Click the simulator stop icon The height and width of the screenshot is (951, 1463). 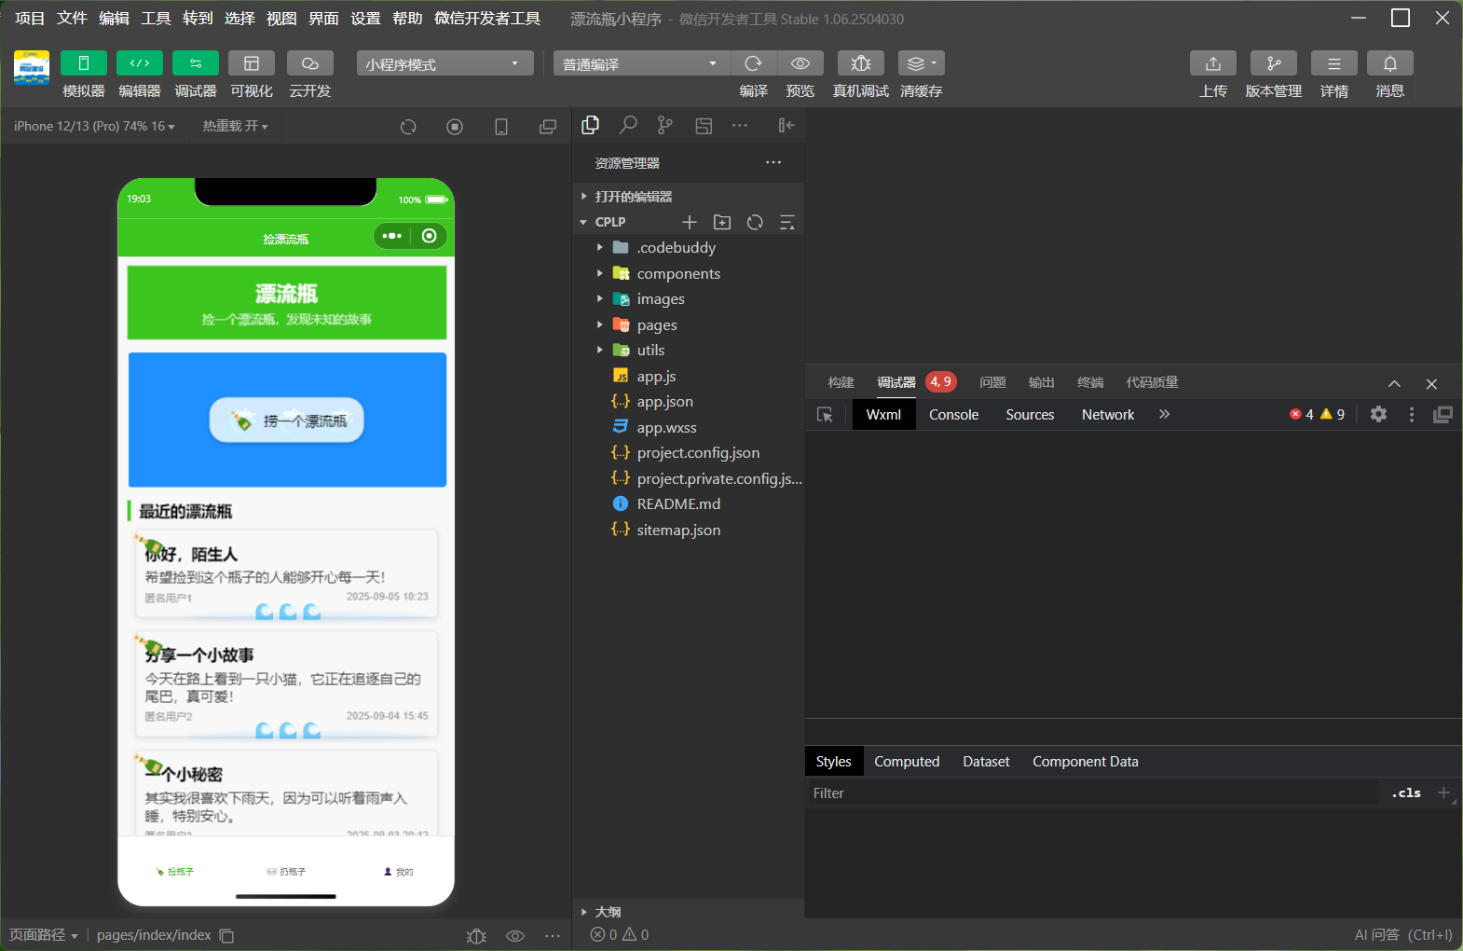[455, 127]
